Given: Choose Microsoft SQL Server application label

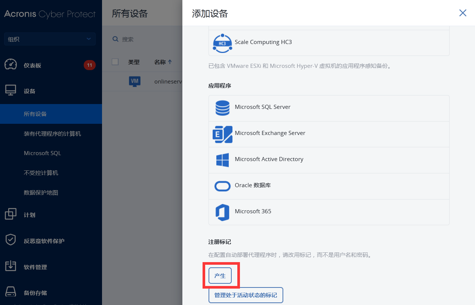Looking at the screenshot, I should pos(263,107).
